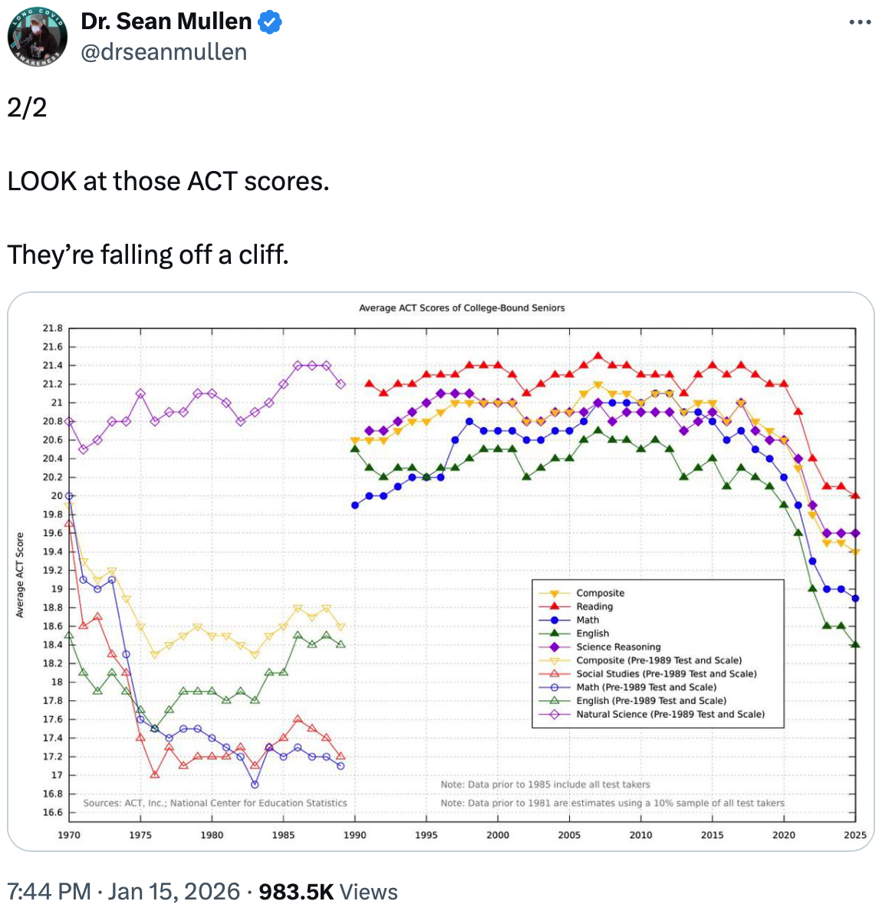The width and height of the screenshot is (882, 911).
Task: Click the "2/2" thread indicator text
Action: point(27,107)
